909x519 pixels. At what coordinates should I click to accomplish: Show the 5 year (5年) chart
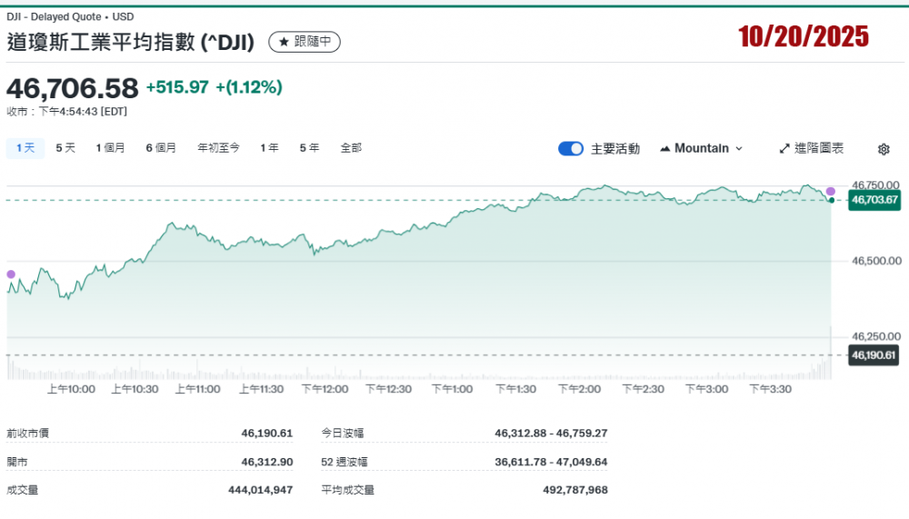[x=309, y=147]
